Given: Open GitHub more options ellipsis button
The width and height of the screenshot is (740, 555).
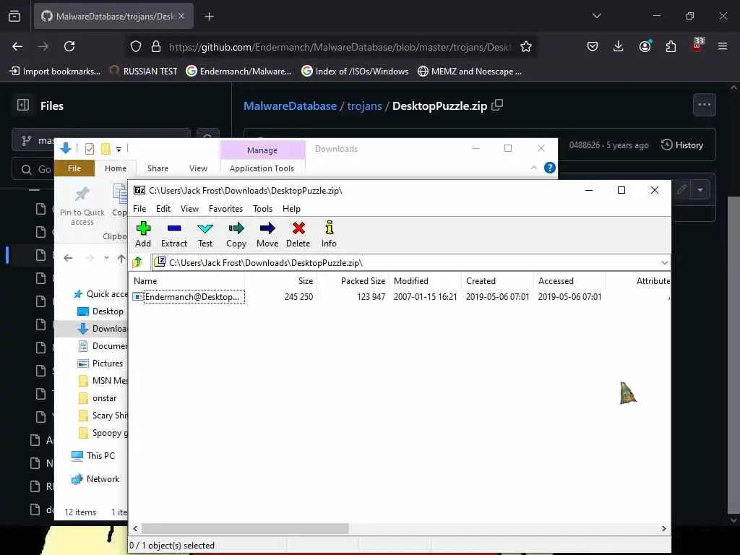Looking at the screenshot, I should coord(704,105).
